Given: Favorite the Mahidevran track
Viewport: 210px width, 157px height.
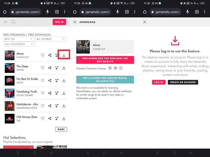Looking at the screenshot, I should (43, 106).
